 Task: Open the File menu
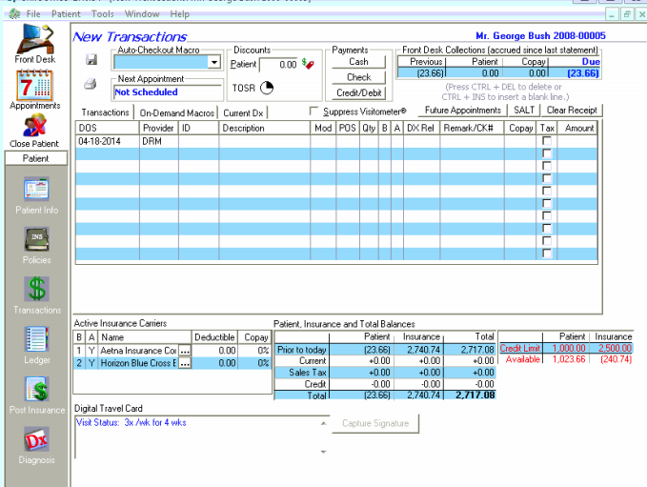coord(33,13)
